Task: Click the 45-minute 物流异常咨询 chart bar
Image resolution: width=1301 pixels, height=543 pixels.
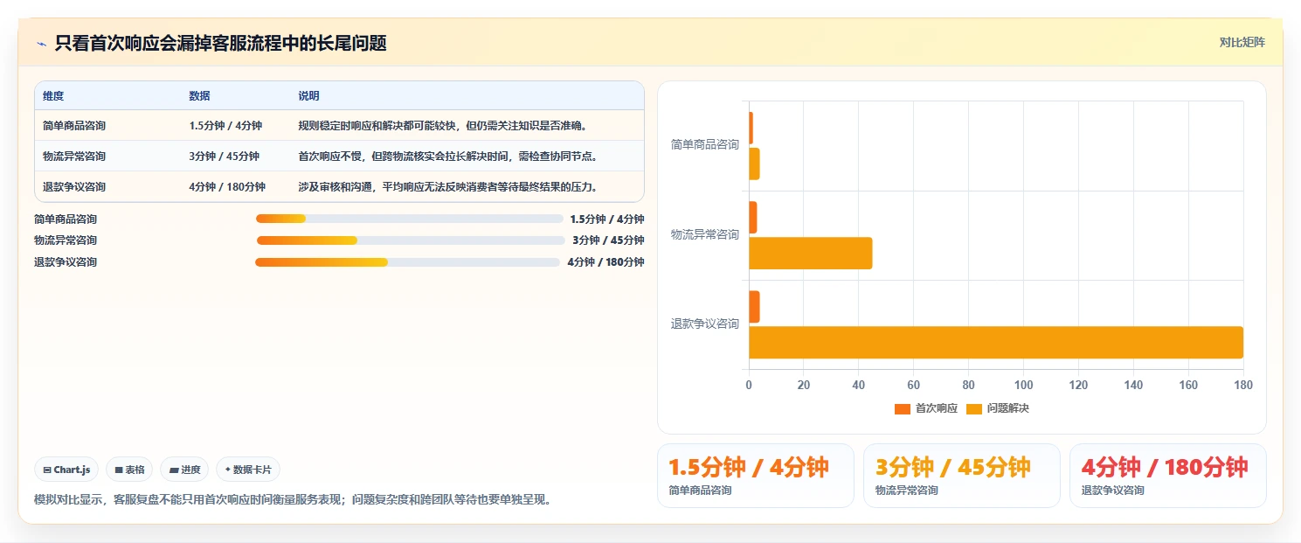Action: 811,253
